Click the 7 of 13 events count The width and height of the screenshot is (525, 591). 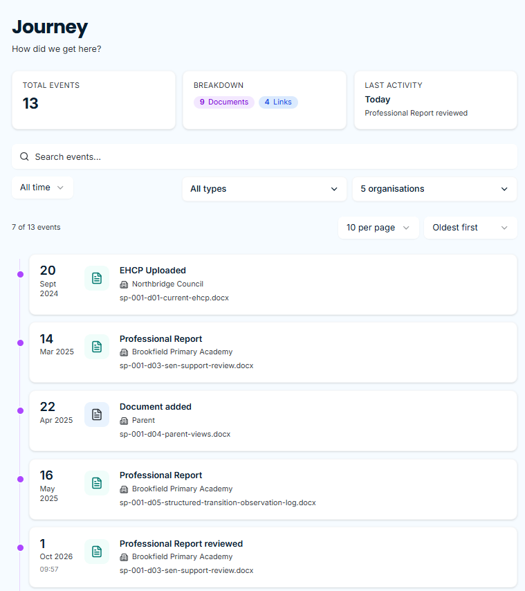[x=36, y=227]
